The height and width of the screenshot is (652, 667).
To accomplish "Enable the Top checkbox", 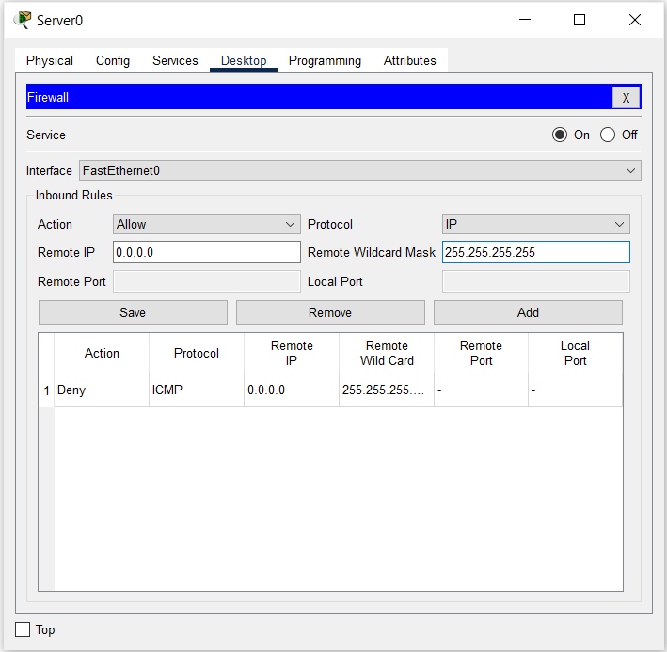I will pos(24,629).
